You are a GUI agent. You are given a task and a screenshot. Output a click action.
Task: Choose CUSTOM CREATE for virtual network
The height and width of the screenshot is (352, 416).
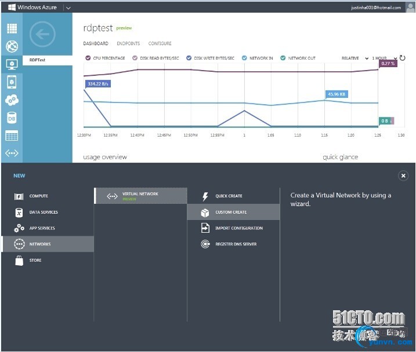tap(233, 212)
